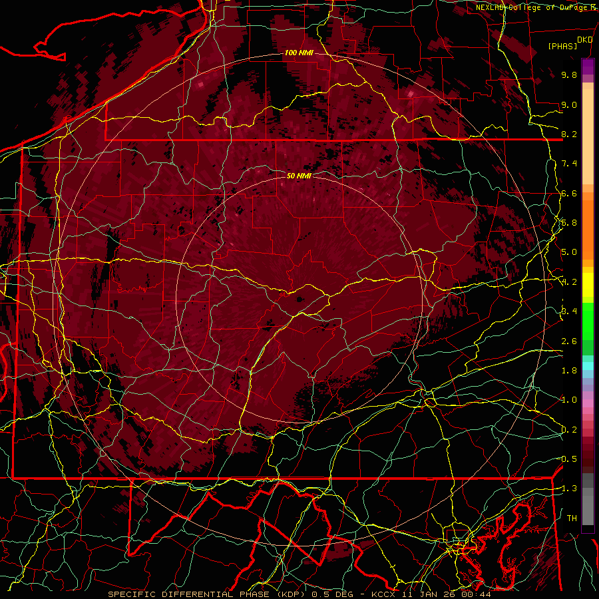Click the [PHAS] legend header text
This screenshot has width=599, height=599.
(x=562, y=46)
